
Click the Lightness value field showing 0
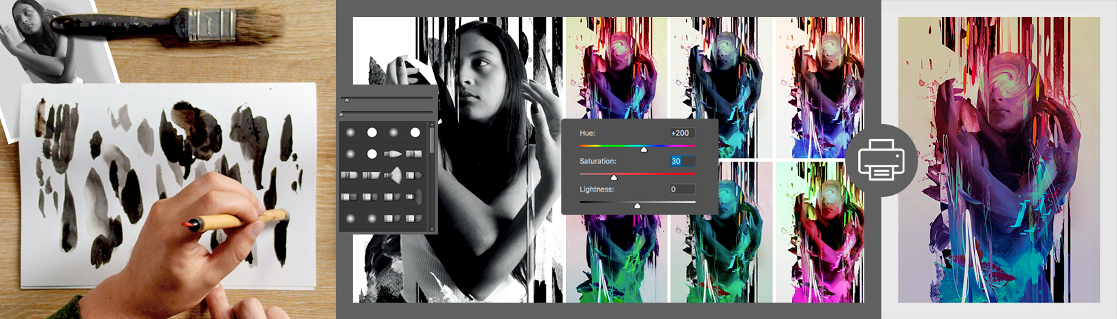click(x=681, y=189)
